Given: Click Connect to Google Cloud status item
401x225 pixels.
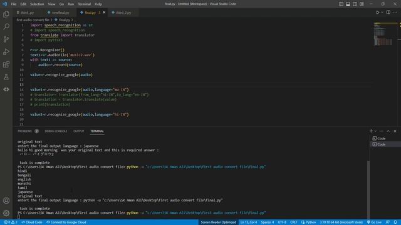Looking at the screenshot, I should (66, 222).
